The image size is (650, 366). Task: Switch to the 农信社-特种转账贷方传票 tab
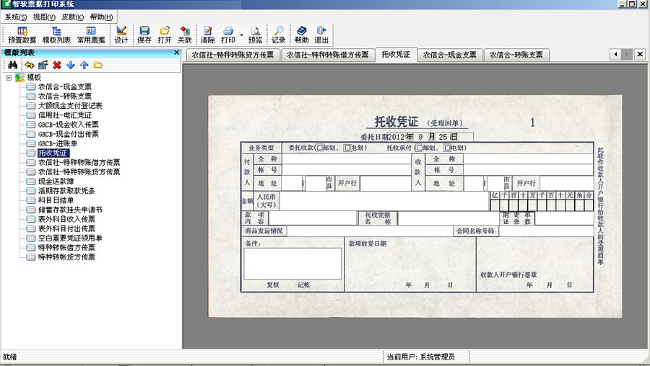pos(233,55)
